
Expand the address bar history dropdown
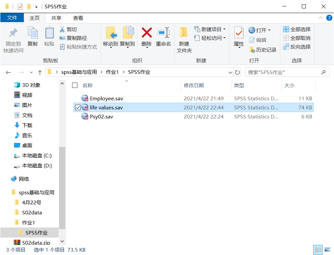230,72
